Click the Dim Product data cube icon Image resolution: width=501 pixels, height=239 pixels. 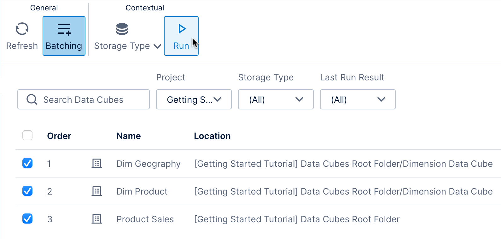point(97,191)
